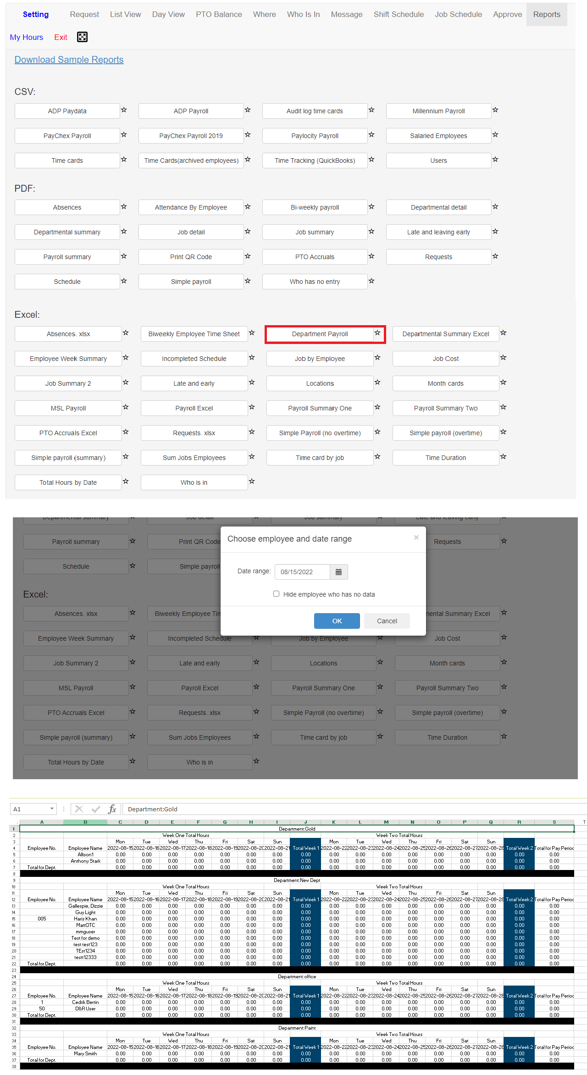Favorite the ADP Paydata report star

tap(124, 110)
